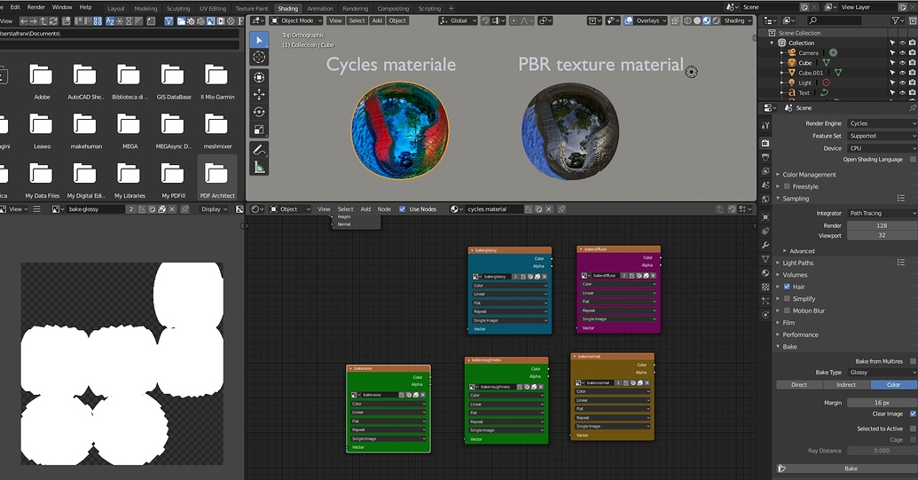Select the Scale tool in viewport toolbar
Screen dimensions: 918x480
click(259, 130)
